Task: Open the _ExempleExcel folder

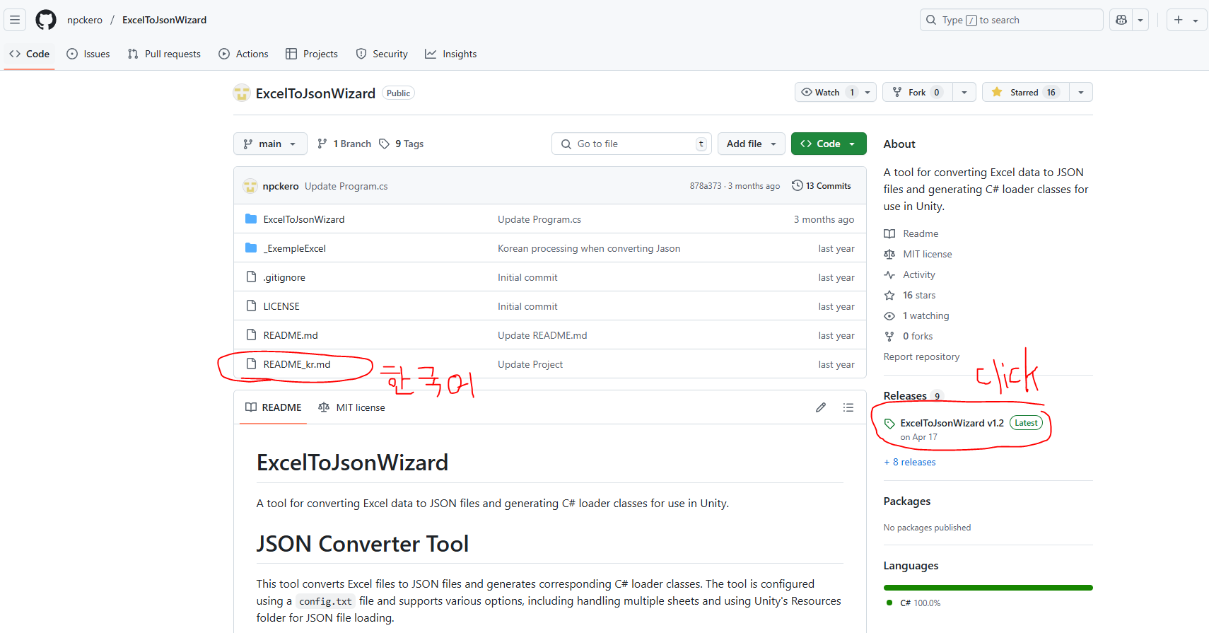Action: pos(295,248)
